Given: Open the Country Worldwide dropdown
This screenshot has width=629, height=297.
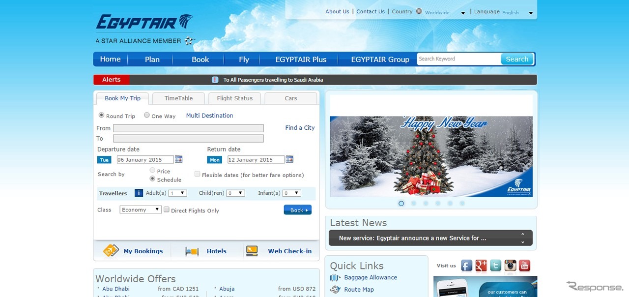Looking at the screenshot, I should tap(445, 13).
